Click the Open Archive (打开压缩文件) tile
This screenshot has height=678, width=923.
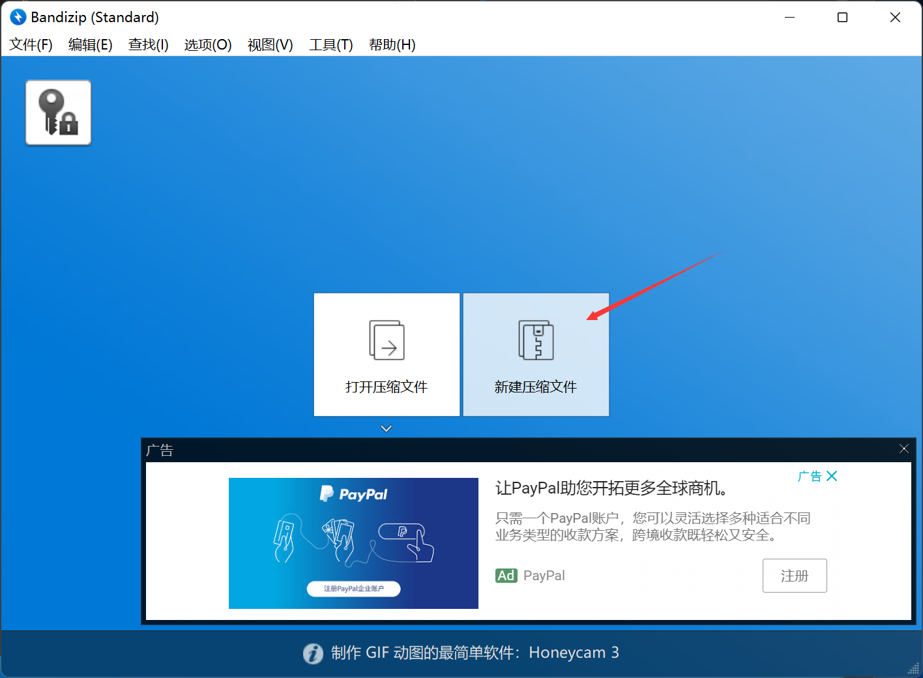(x=387, y=355)
